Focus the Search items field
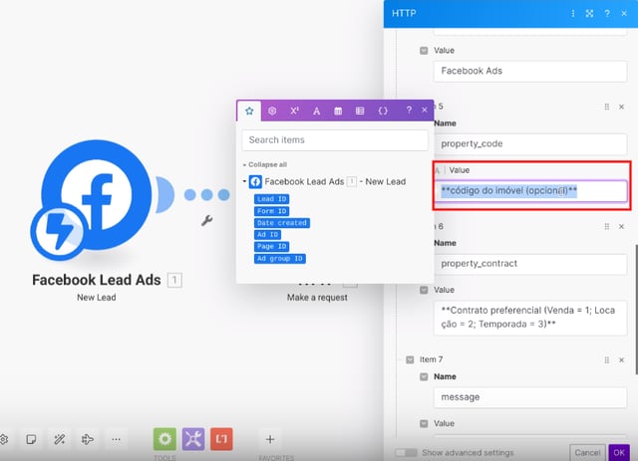This screenshot has height=461, width=638. click(335, 139)
